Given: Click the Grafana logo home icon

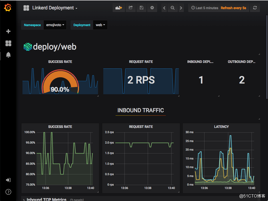Looking at the screenshot, I should click(8, 8).
